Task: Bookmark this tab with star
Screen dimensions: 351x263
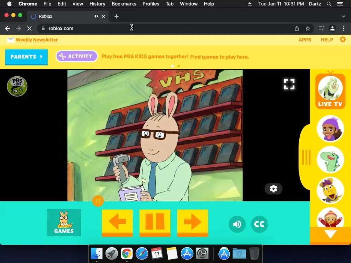Action: pos(308,28)
